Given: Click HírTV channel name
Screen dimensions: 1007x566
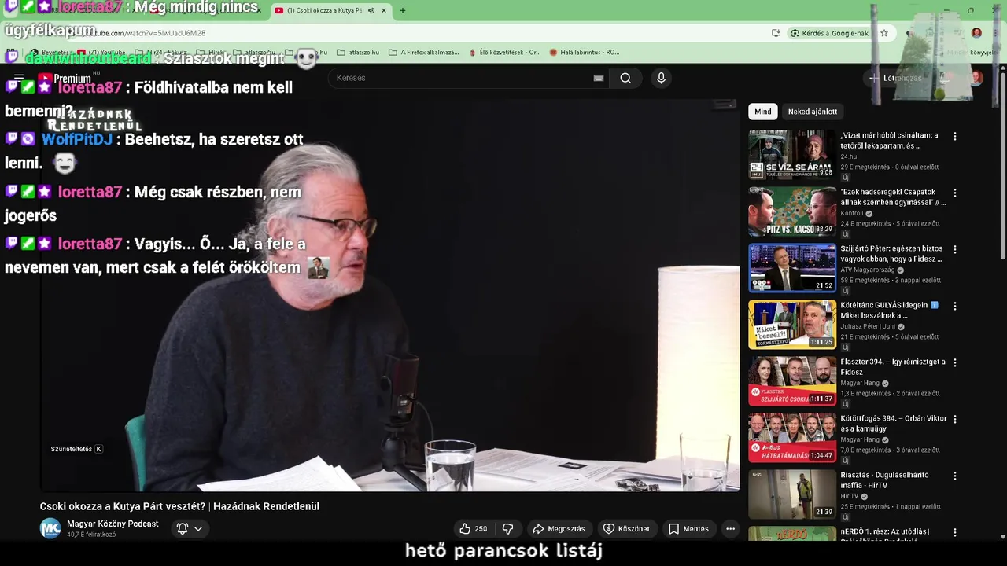Looking at the screenshot, I should pos(850,497).
